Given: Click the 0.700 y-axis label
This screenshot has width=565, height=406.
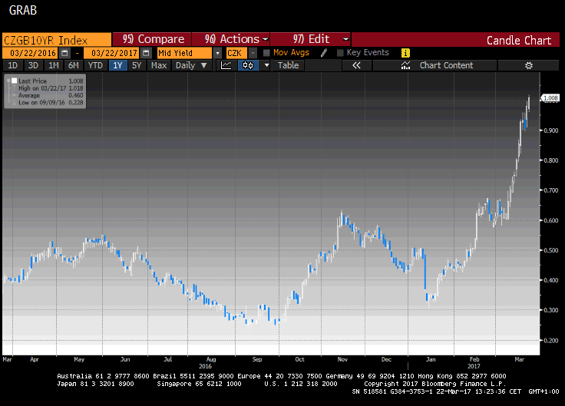Looking at the screenshot, I should click(551, 190).
